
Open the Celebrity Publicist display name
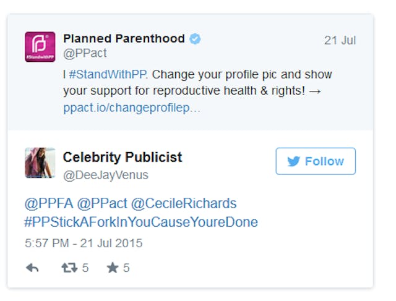pyautogui.click(x=123, y=157)
